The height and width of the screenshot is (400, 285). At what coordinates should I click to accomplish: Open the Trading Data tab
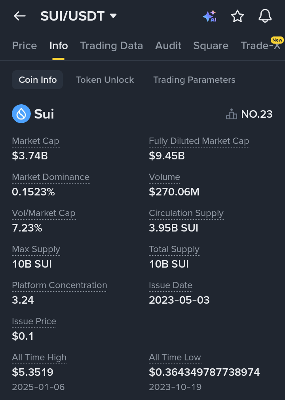[111, 46]
